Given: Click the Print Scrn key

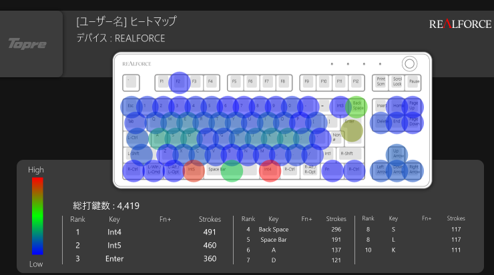Looking at the screenshot, I should 381,83.
